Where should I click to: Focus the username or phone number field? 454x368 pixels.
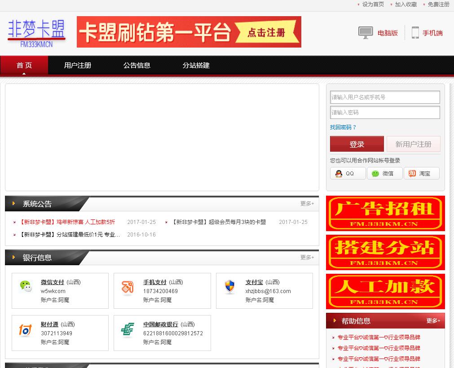coord(385,97)
